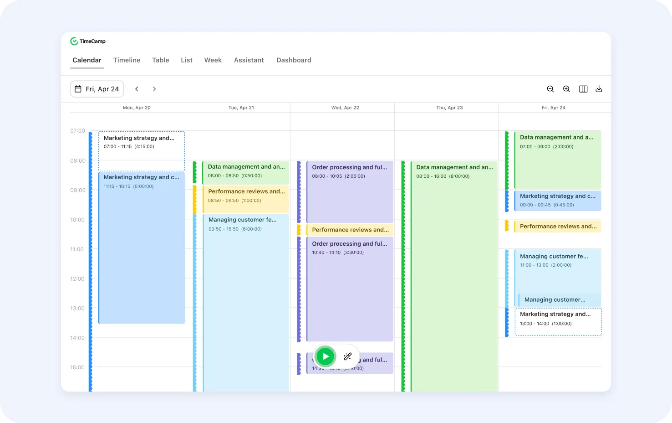Select the Wed, Apr 22 column header
The width and height of the screenshot is (672, 423).
(x=345, y=108)
